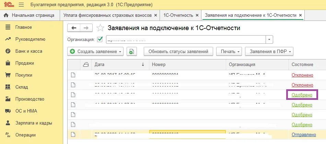The height and width of the screenshot is (144, 326).
Task: Click the Банк и касса ruble icon
Action: coord(8,51)
